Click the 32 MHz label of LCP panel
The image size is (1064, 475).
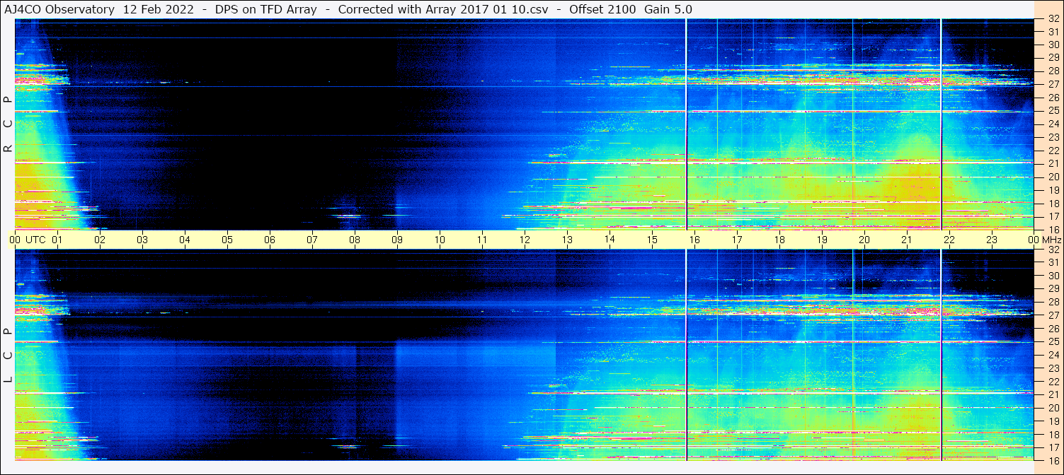click(1053, 250)
